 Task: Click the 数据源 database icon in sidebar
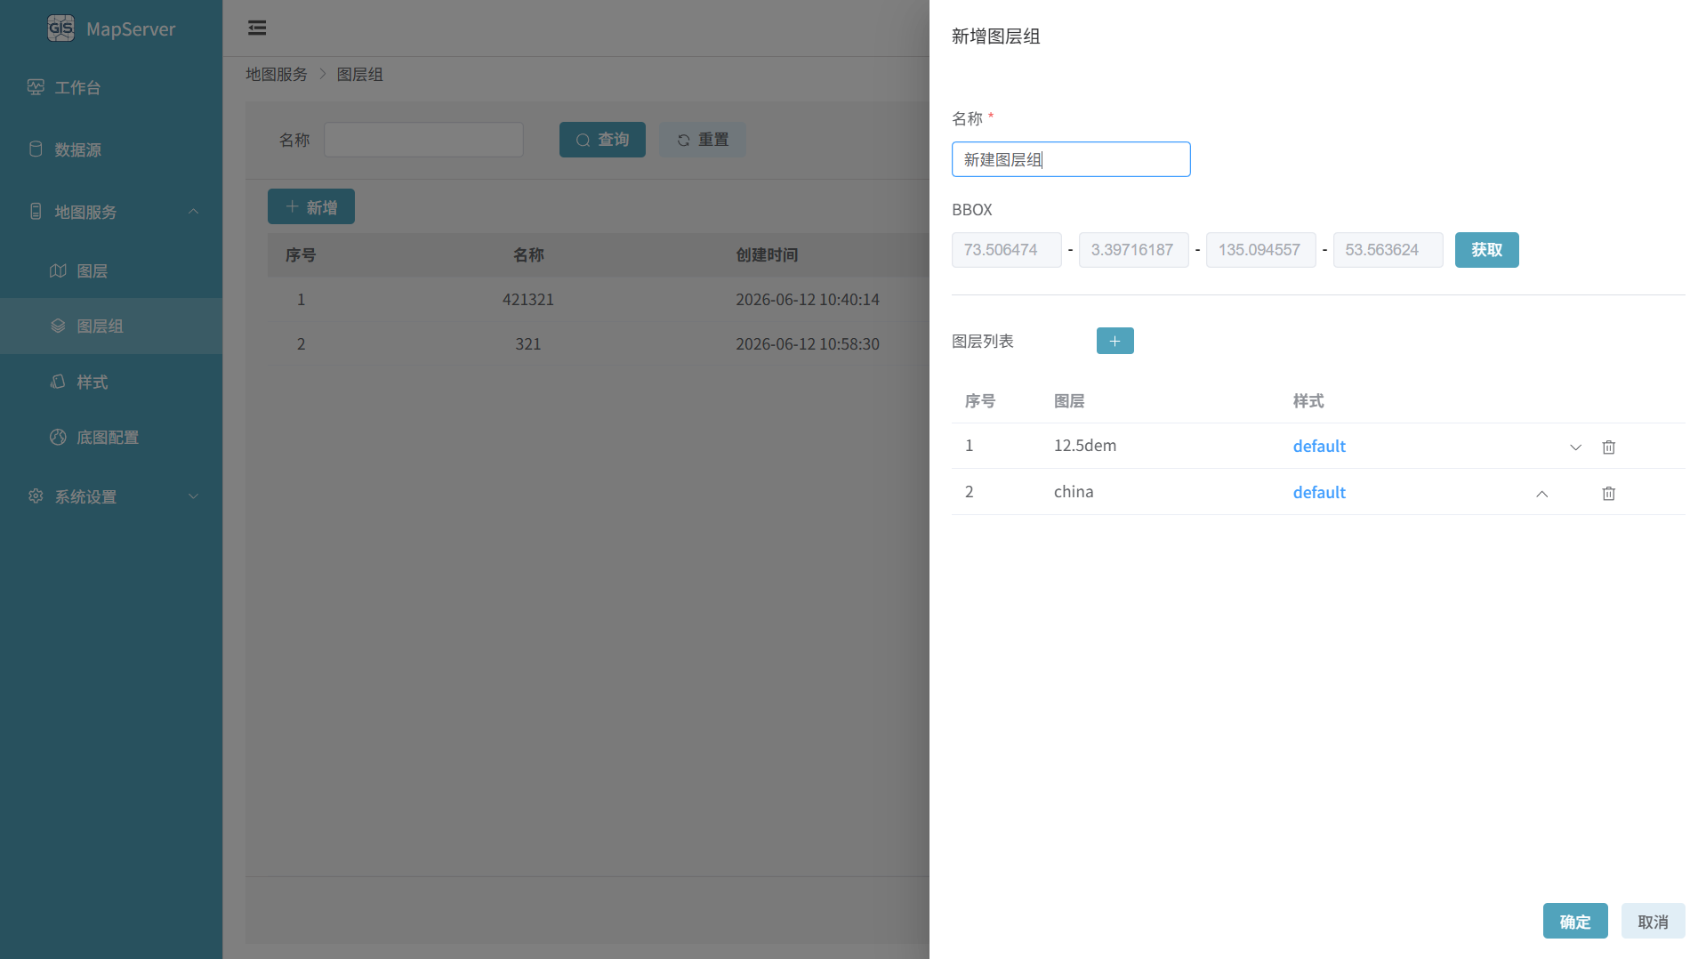point(36,149)
